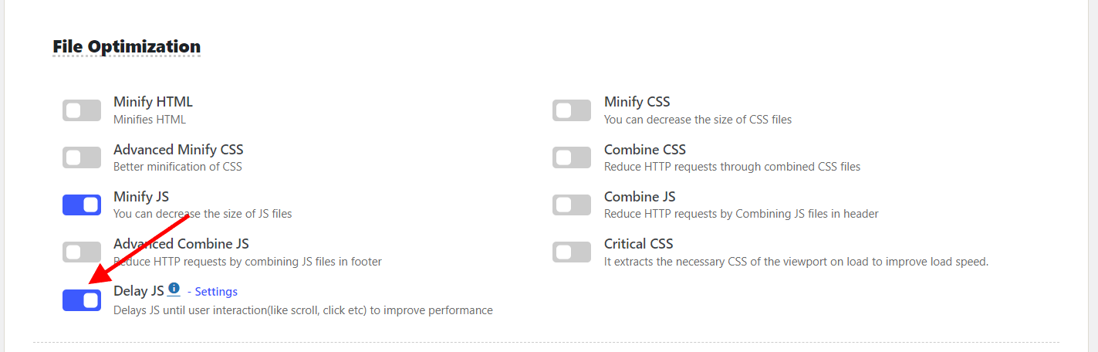1098x352 pixels.
Task: Switch on Combine CSS
Action: [572, 157]
